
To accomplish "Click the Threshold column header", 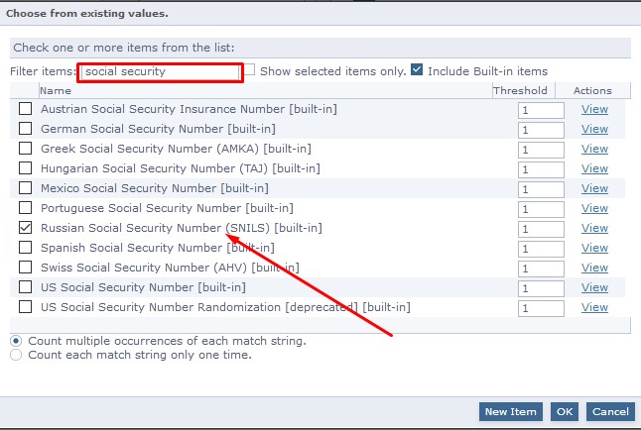I will tap(520, 90).
